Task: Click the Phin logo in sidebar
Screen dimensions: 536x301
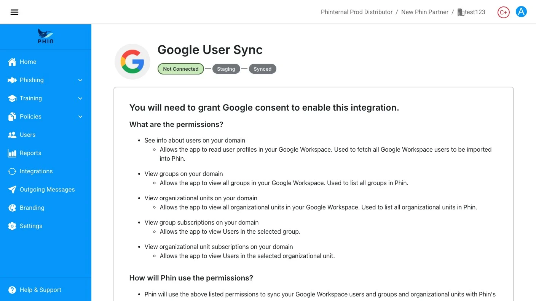Action: tap(46, 36)
